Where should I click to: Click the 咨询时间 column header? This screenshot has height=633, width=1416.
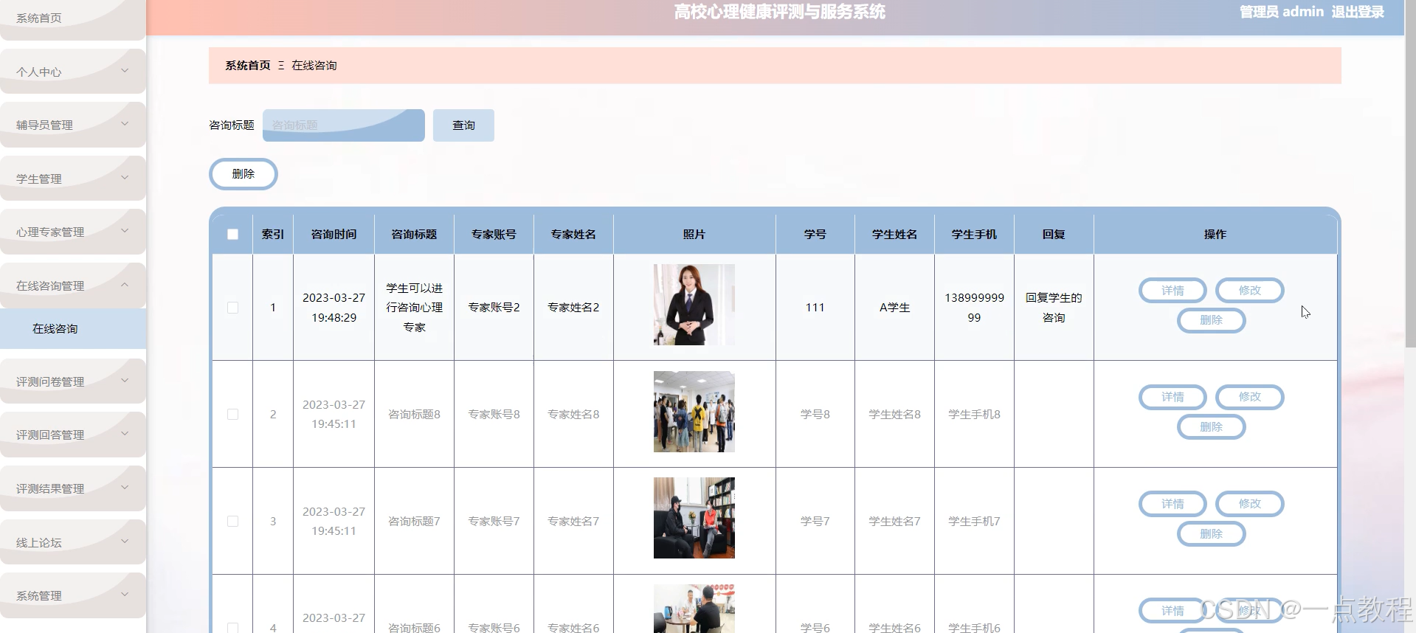(334, 235)
